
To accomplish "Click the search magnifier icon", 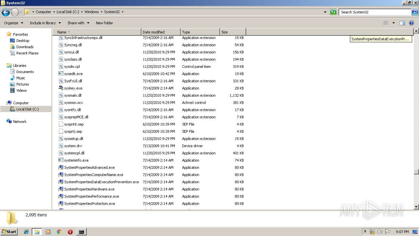I will (x=414, y=12).
